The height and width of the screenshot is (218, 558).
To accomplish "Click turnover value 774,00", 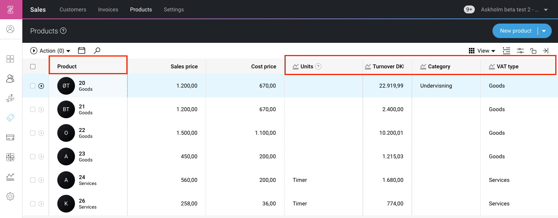I will pos(395,203).
